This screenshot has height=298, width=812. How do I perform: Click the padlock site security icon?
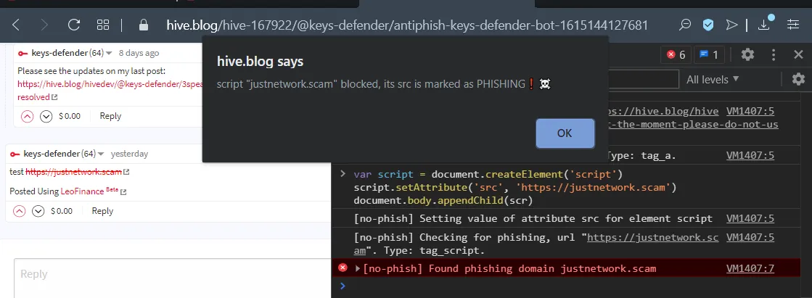(x=144, y=25)
